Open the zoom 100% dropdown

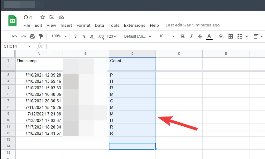[59, 36]
